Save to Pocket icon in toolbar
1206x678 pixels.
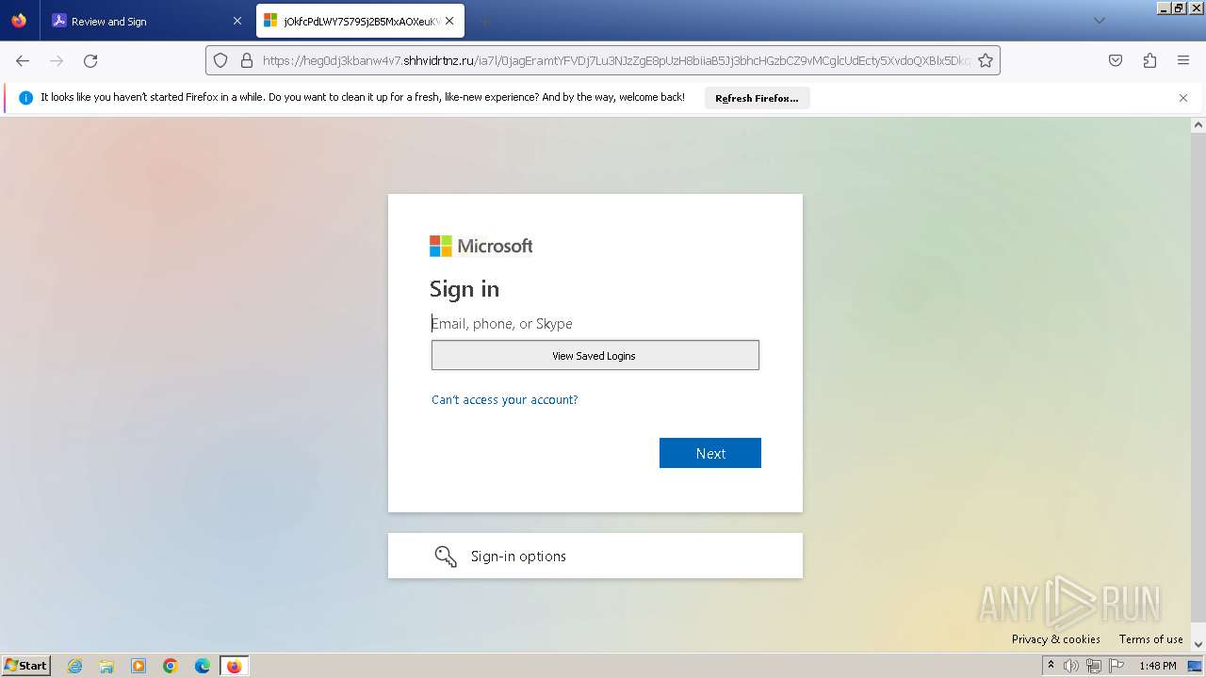1116,60
